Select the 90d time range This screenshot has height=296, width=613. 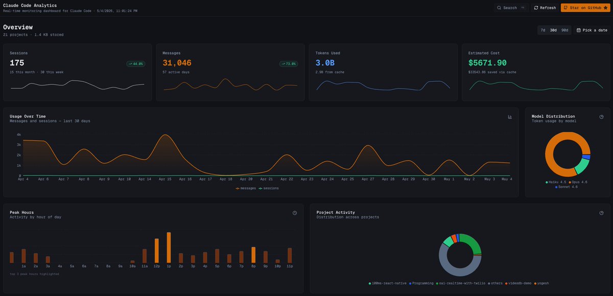pyautogui.click(x=564, y=30)
